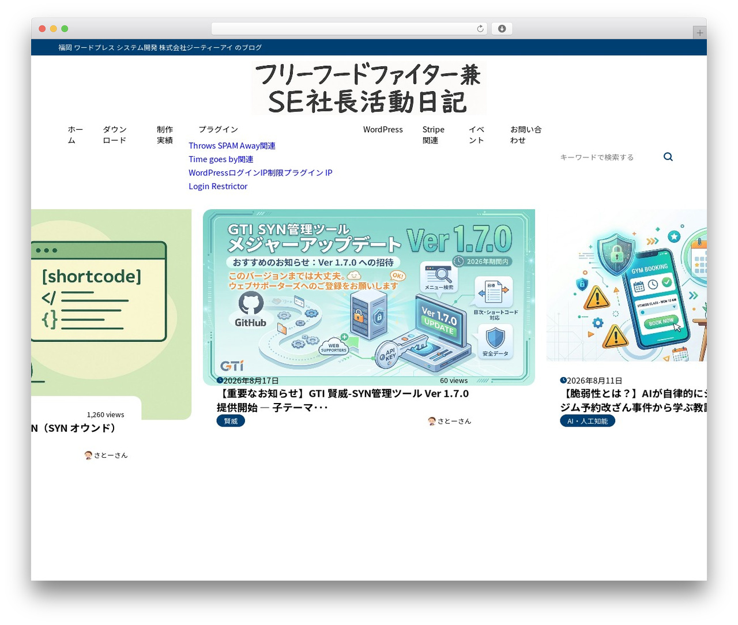738x625 pixels.
Task: Open the GTI 賢威-SYN管理ツール Ver 1.7.0 article title
Action: [x=342, y=400]
